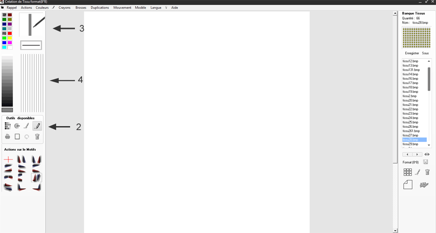Select tissu20.bmp in the file list
Viewport: 436px width, 233px height.
coord(410,100)
